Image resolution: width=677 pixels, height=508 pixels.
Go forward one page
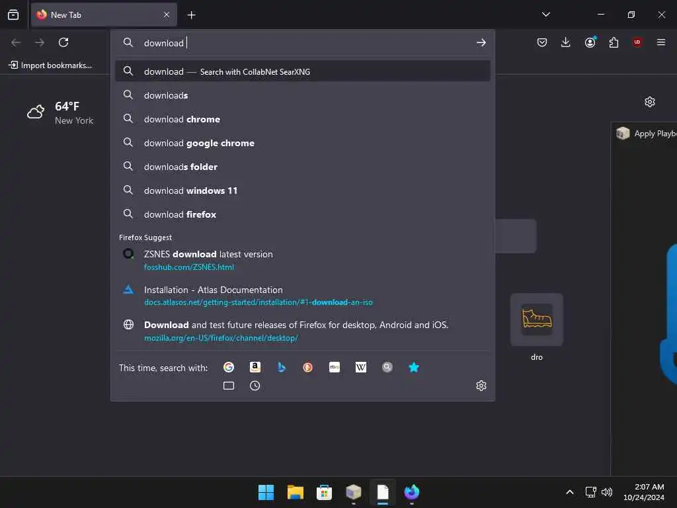coord(40,42)
